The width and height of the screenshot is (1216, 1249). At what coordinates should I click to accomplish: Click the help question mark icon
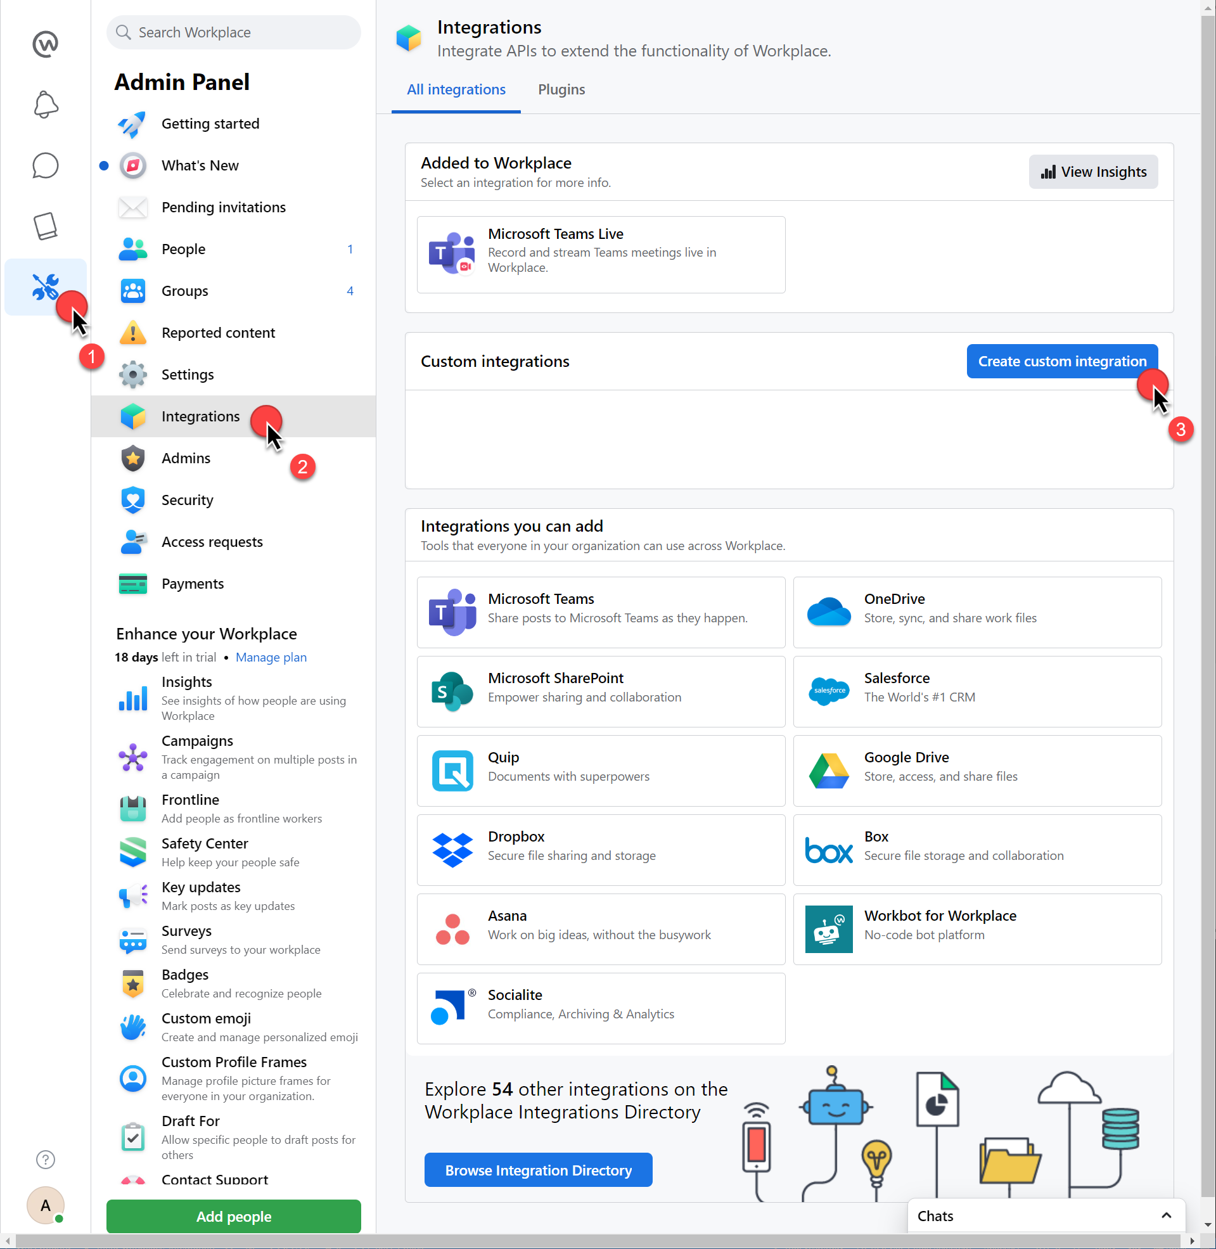pyautogui.click(x=46, y=1159)
